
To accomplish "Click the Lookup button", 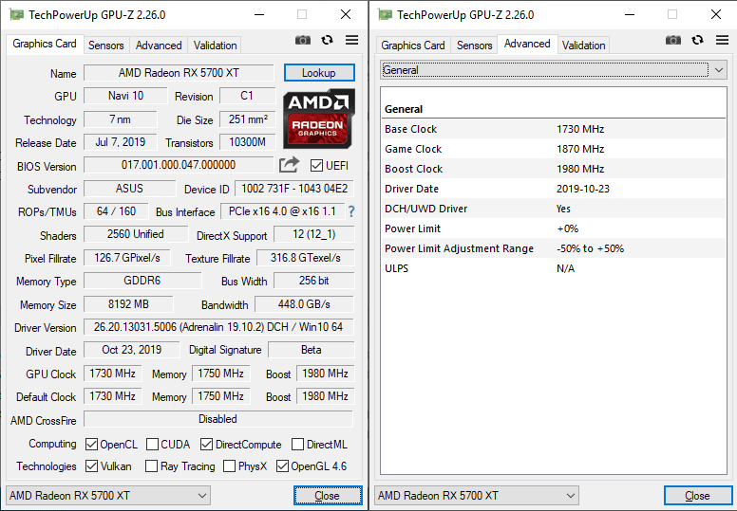I will [x=319, y=73].
